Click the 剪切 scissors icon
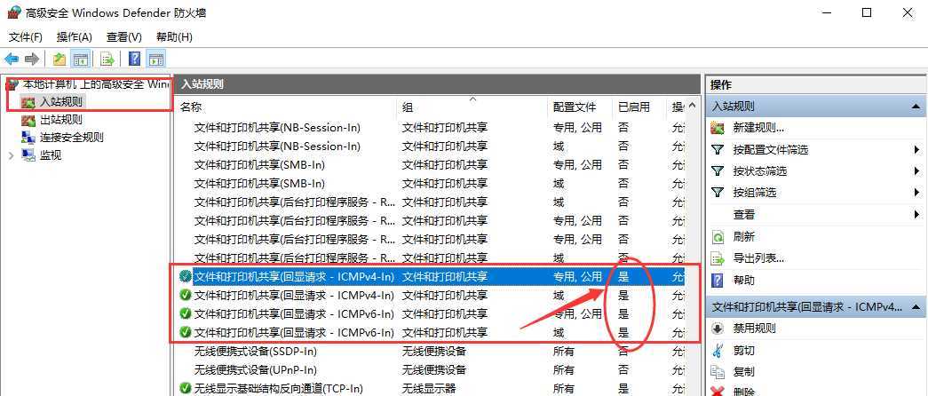 pyautogui.click(x=718, y=351)
